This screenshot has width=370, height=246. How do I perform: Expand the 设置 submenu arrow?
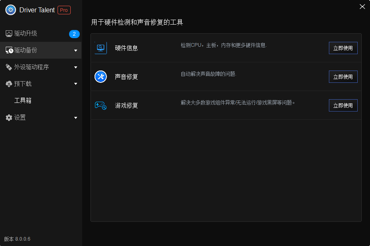pos(76,118)
